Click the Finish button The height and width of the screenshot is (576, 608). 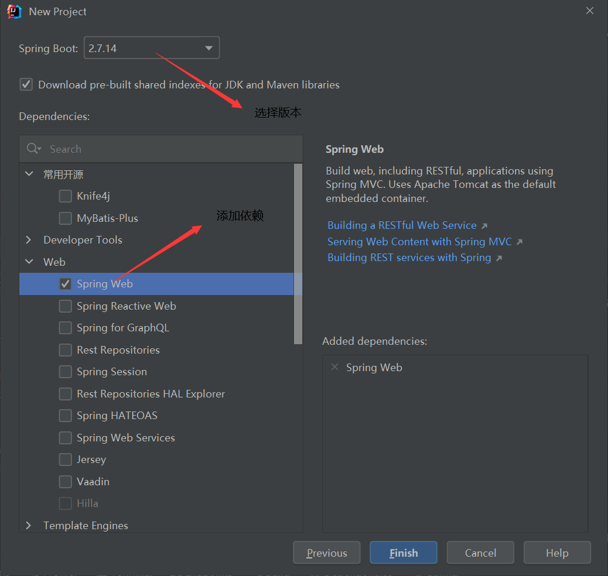click(x=403, y=553)
